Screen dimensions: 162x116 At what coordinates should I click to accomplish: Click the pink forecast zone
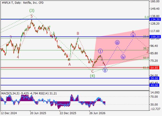[x=122, y=50]
